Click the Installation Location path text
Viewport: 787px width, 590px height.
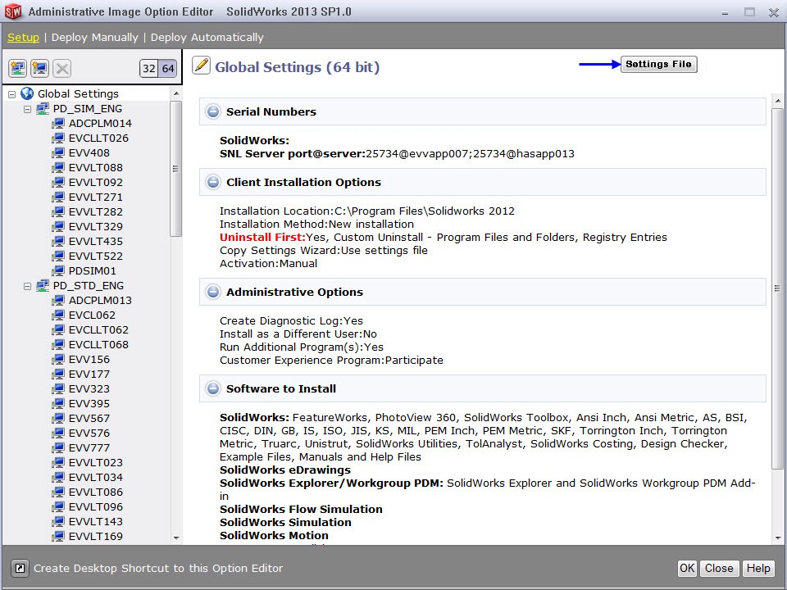click(x=425, y=211)
